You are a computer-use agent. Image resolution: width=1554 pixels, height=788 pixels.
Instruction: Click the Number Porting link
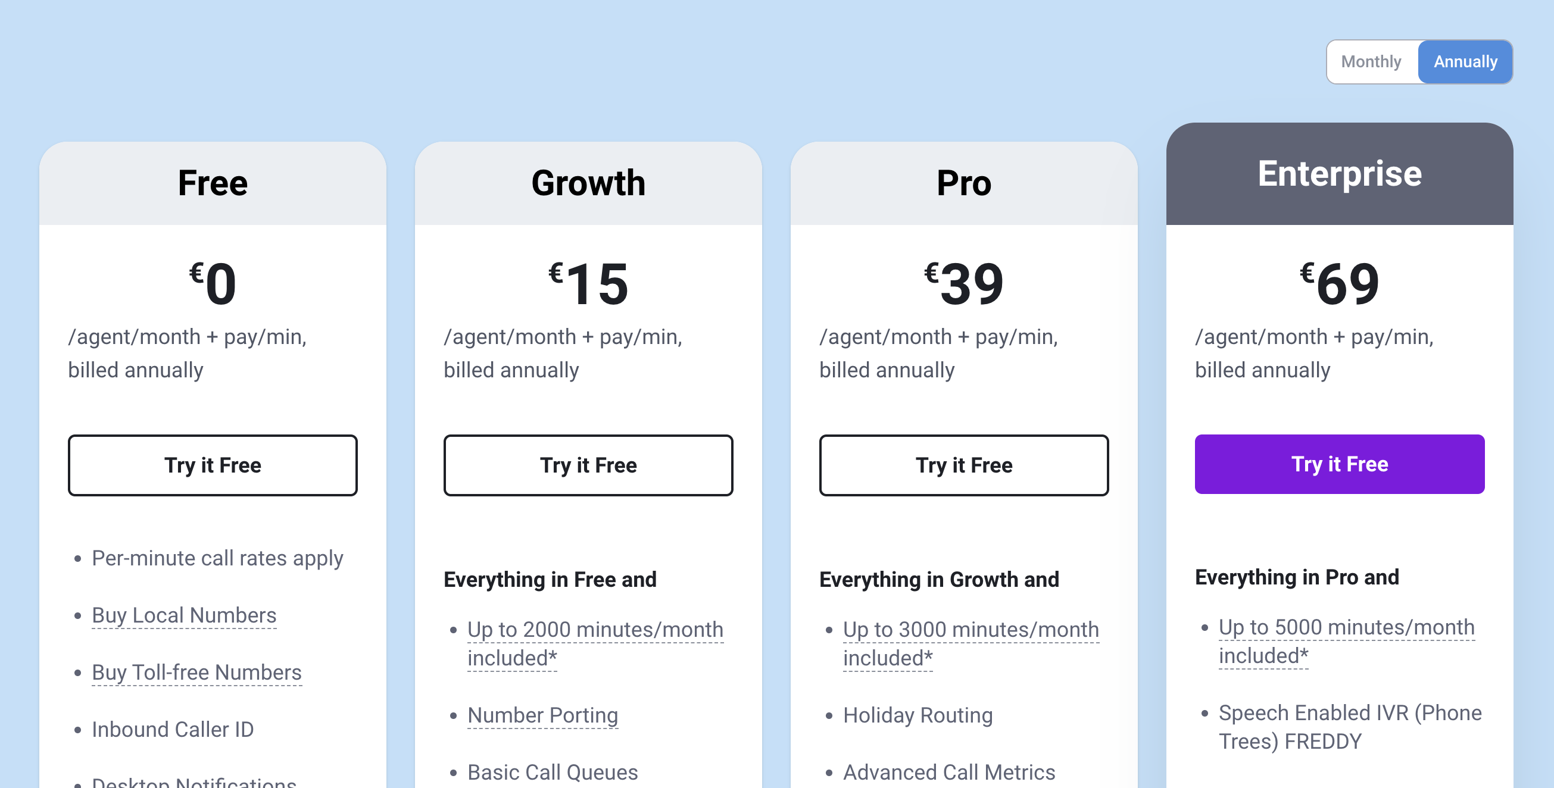pos(542,715)
